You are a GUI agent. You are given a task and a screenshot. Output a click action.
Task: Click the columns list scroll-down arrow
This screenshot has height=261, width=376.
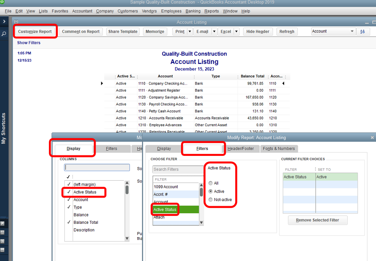point(127,238)
